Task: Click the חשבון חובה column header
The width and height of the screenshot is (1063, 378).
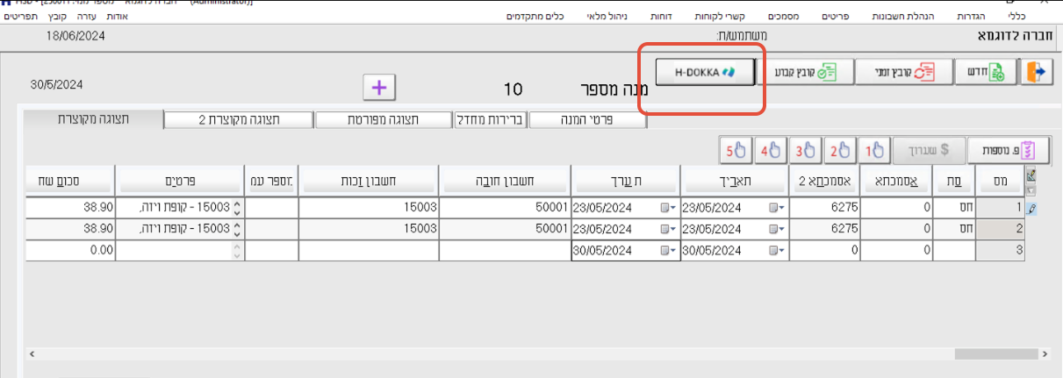Action: click(504, 182)
